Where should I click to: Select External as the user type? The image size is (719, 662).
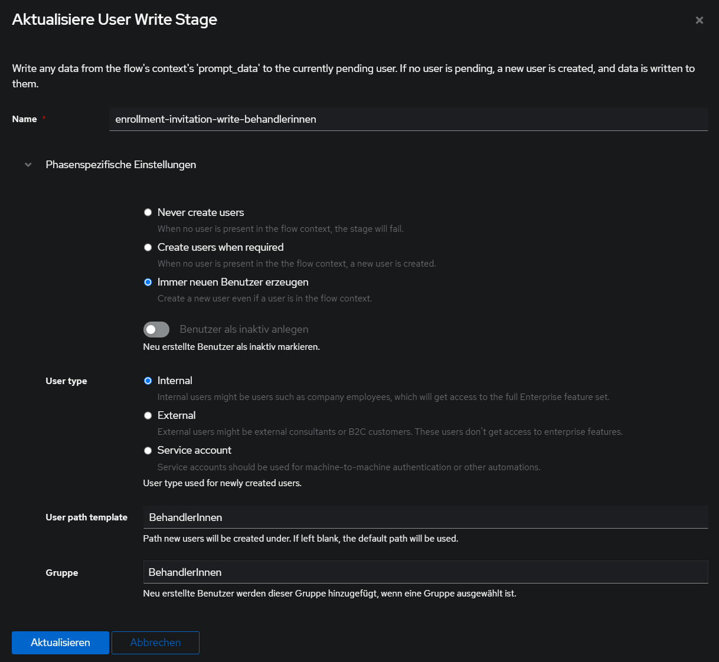tap(148, 415)
